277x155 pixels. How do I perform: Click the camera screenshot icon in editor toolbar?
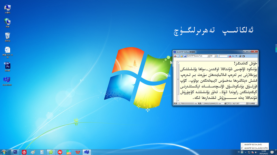tap(244, 56)
